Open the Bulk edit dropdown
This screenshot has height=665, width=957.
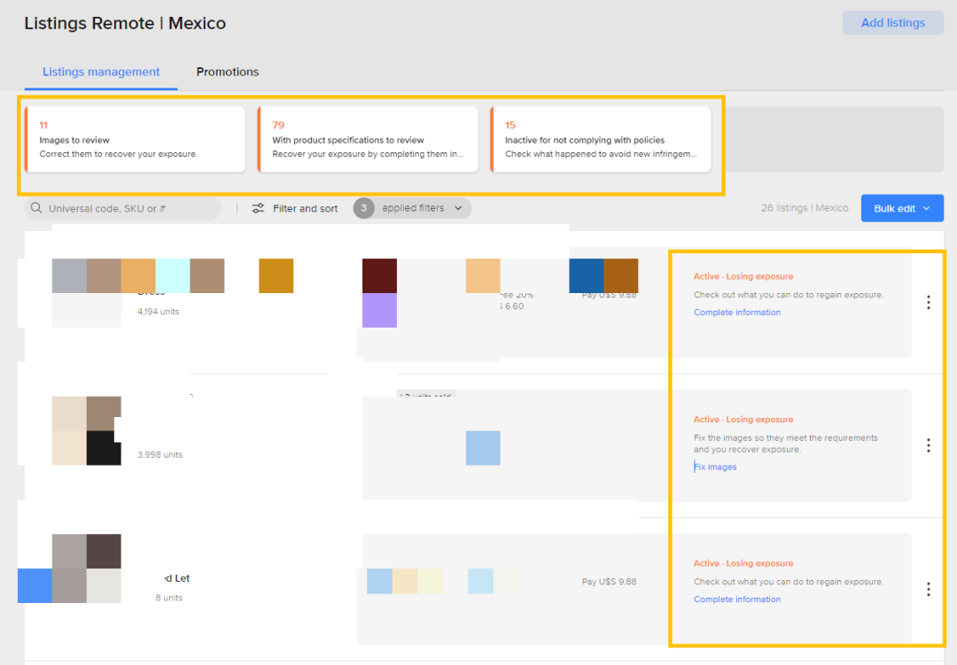901,208
